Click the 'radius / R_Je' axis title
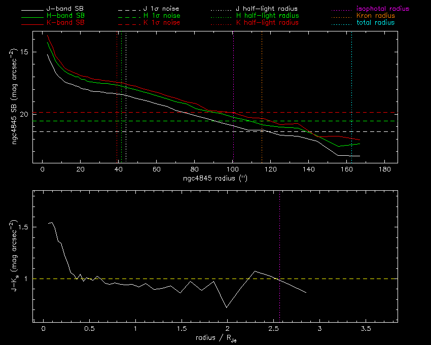Image resolution: width=431 pixels, height=345 pixels. pos(215,338)
